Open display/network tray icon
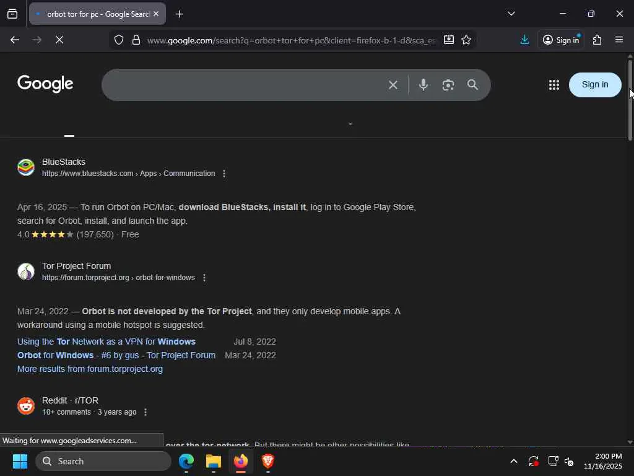Image resolution: width=634 pixels, height=476 pixels. click(x=553, y=461)
